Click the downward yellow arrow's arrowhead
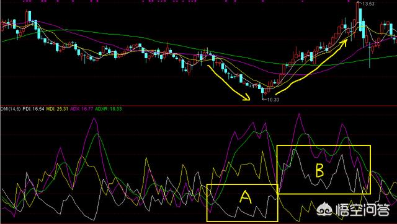This screenshot has width=397, height=224. pos(247,97)
